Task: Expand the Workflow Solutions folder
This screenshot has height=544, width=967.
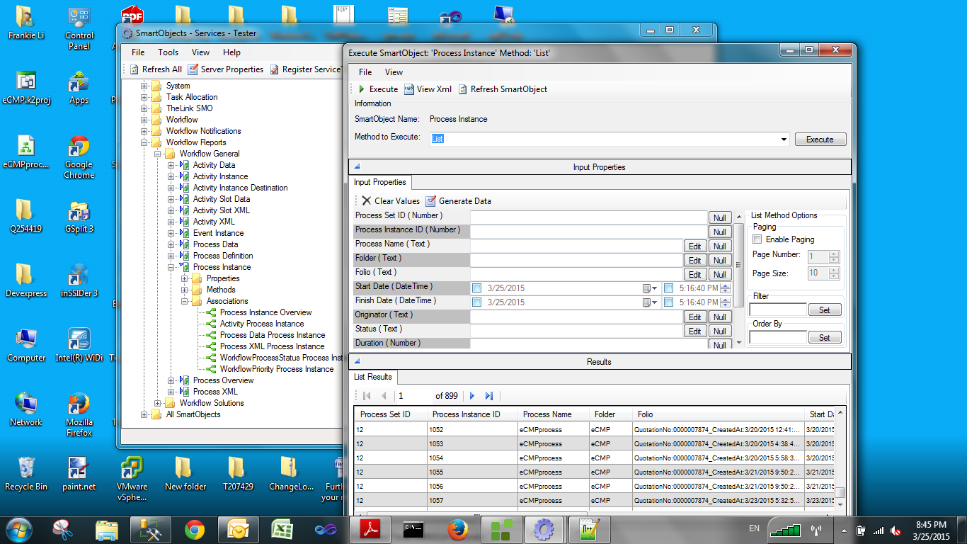Action: pos(158,403)
